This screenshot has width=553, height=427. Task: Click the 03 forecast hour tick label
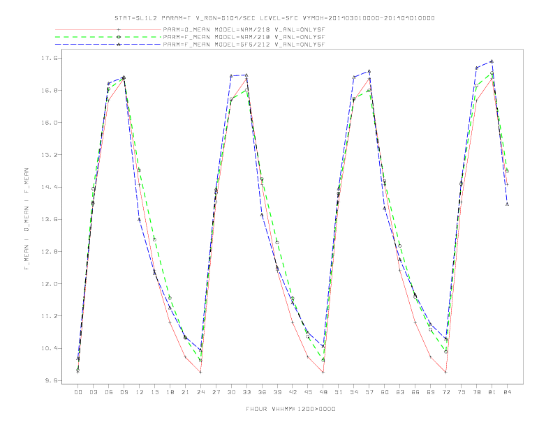click(93, 392)
